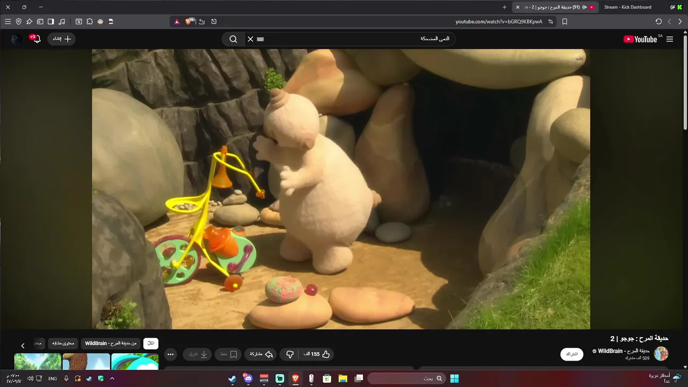Viewport: 688px width, 387px height.
Task: Clear the YouTube search query
Action: tap(250, 39)
